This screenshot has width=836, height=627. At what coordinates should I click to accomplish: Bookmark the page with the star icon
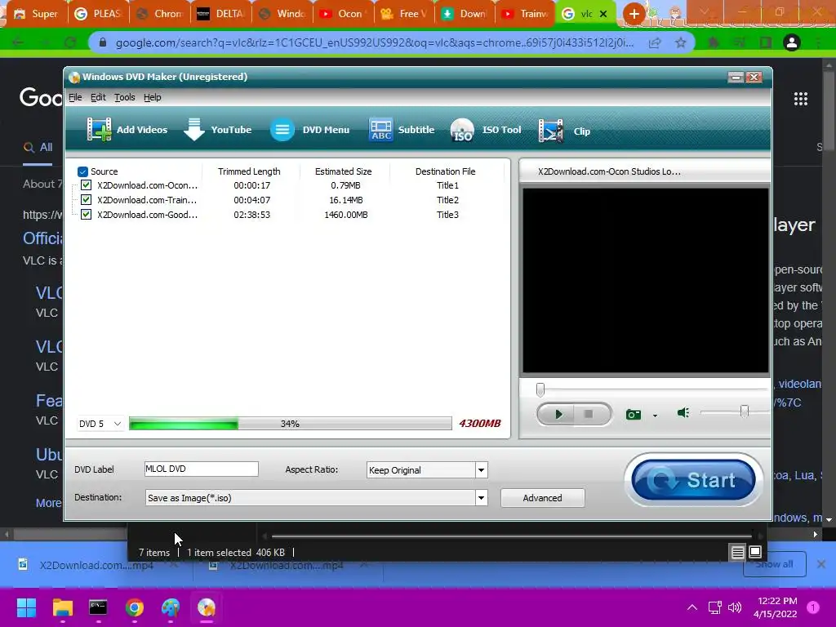click(x=680, y=42)
